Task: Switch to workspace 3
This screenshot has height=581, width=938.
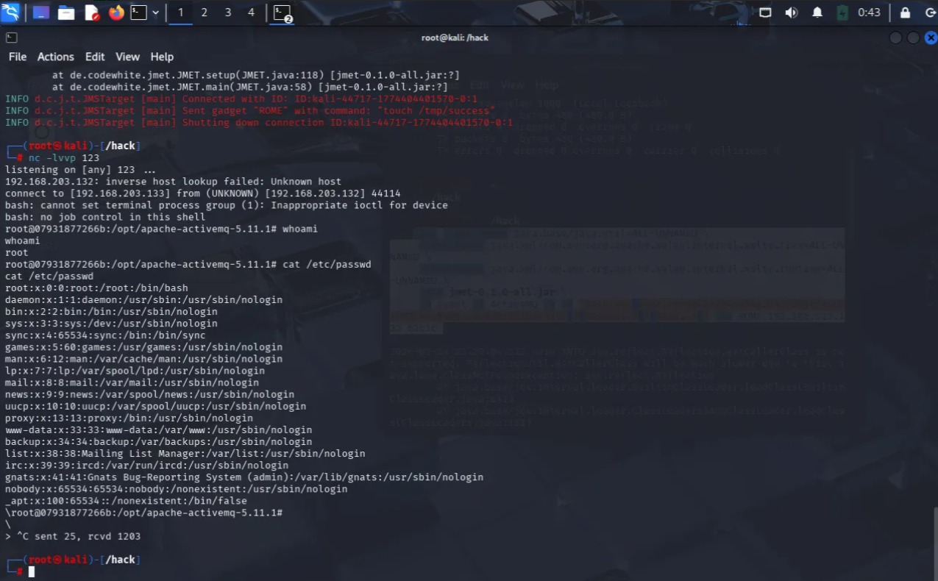Action: [227, 13]
